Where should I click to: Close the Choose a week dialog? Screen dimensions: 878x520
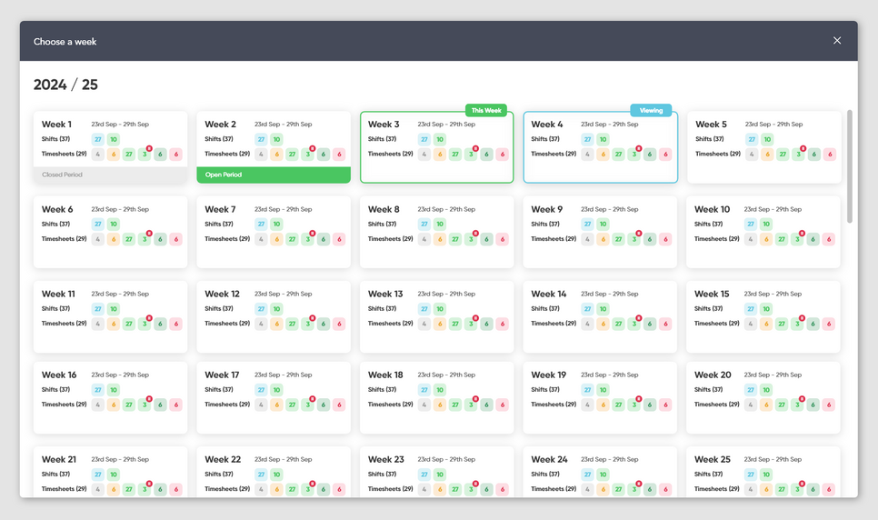(836, 40)
